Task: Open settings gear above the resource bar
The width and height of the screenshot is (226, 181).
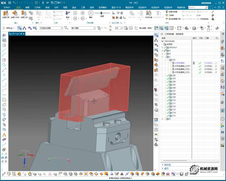Action: (x=223, y=34)
